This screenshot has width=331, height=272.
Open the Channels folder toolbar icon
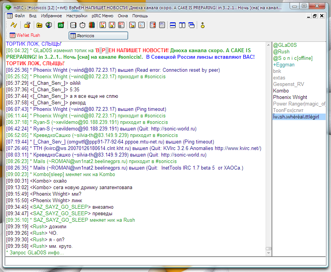coord(39,25)
